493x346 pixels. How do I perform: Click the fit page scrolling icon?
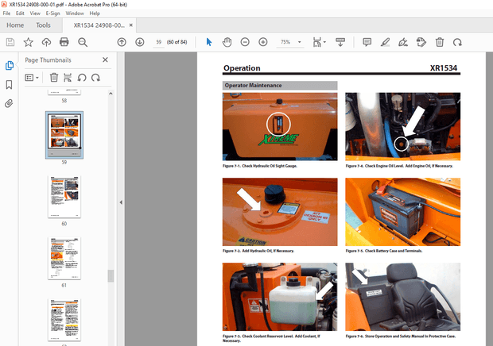coord(317,42)
